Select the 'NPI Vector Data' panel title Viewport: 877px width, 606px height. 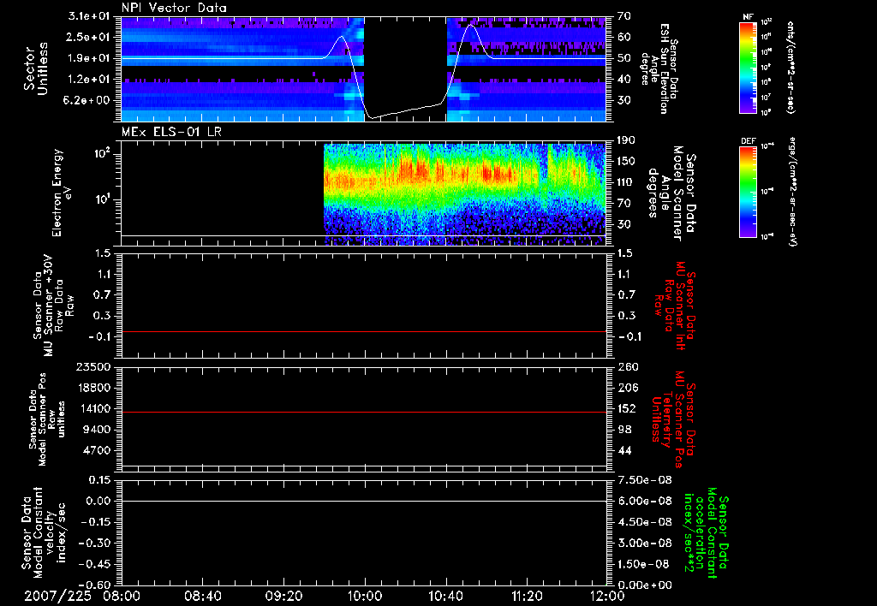click(x=175, y=8)
